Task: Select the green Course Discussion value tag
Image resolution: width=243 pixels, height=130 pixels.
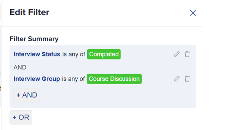Action: (x=114, y=79)
